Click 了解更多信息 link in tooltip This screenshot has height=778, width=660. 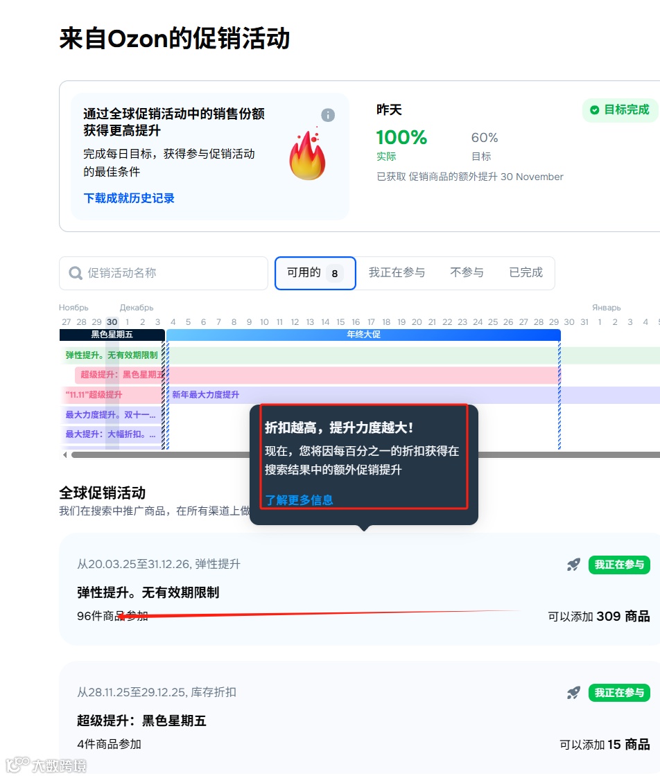299,499
